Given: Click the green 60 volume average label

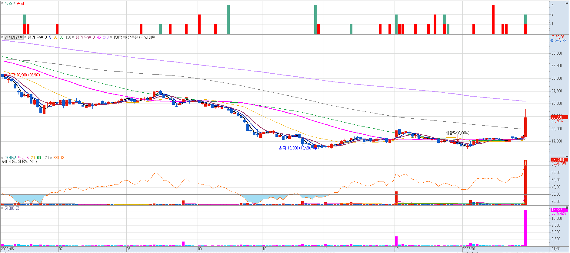Looking at the screenshot, I should (x=39, y=158).
